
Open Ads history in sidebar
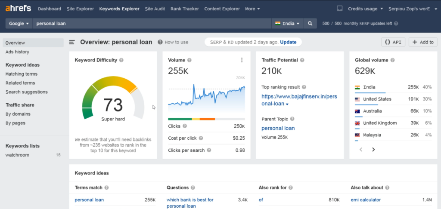[x=17, y=52]
